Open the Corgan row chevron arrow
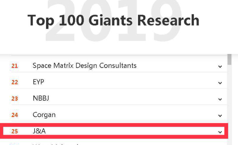 [x=220, y=115]
